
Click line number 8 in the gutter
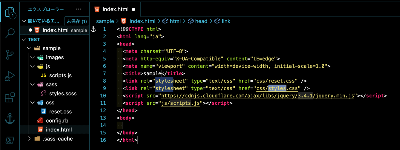point(104,81)
